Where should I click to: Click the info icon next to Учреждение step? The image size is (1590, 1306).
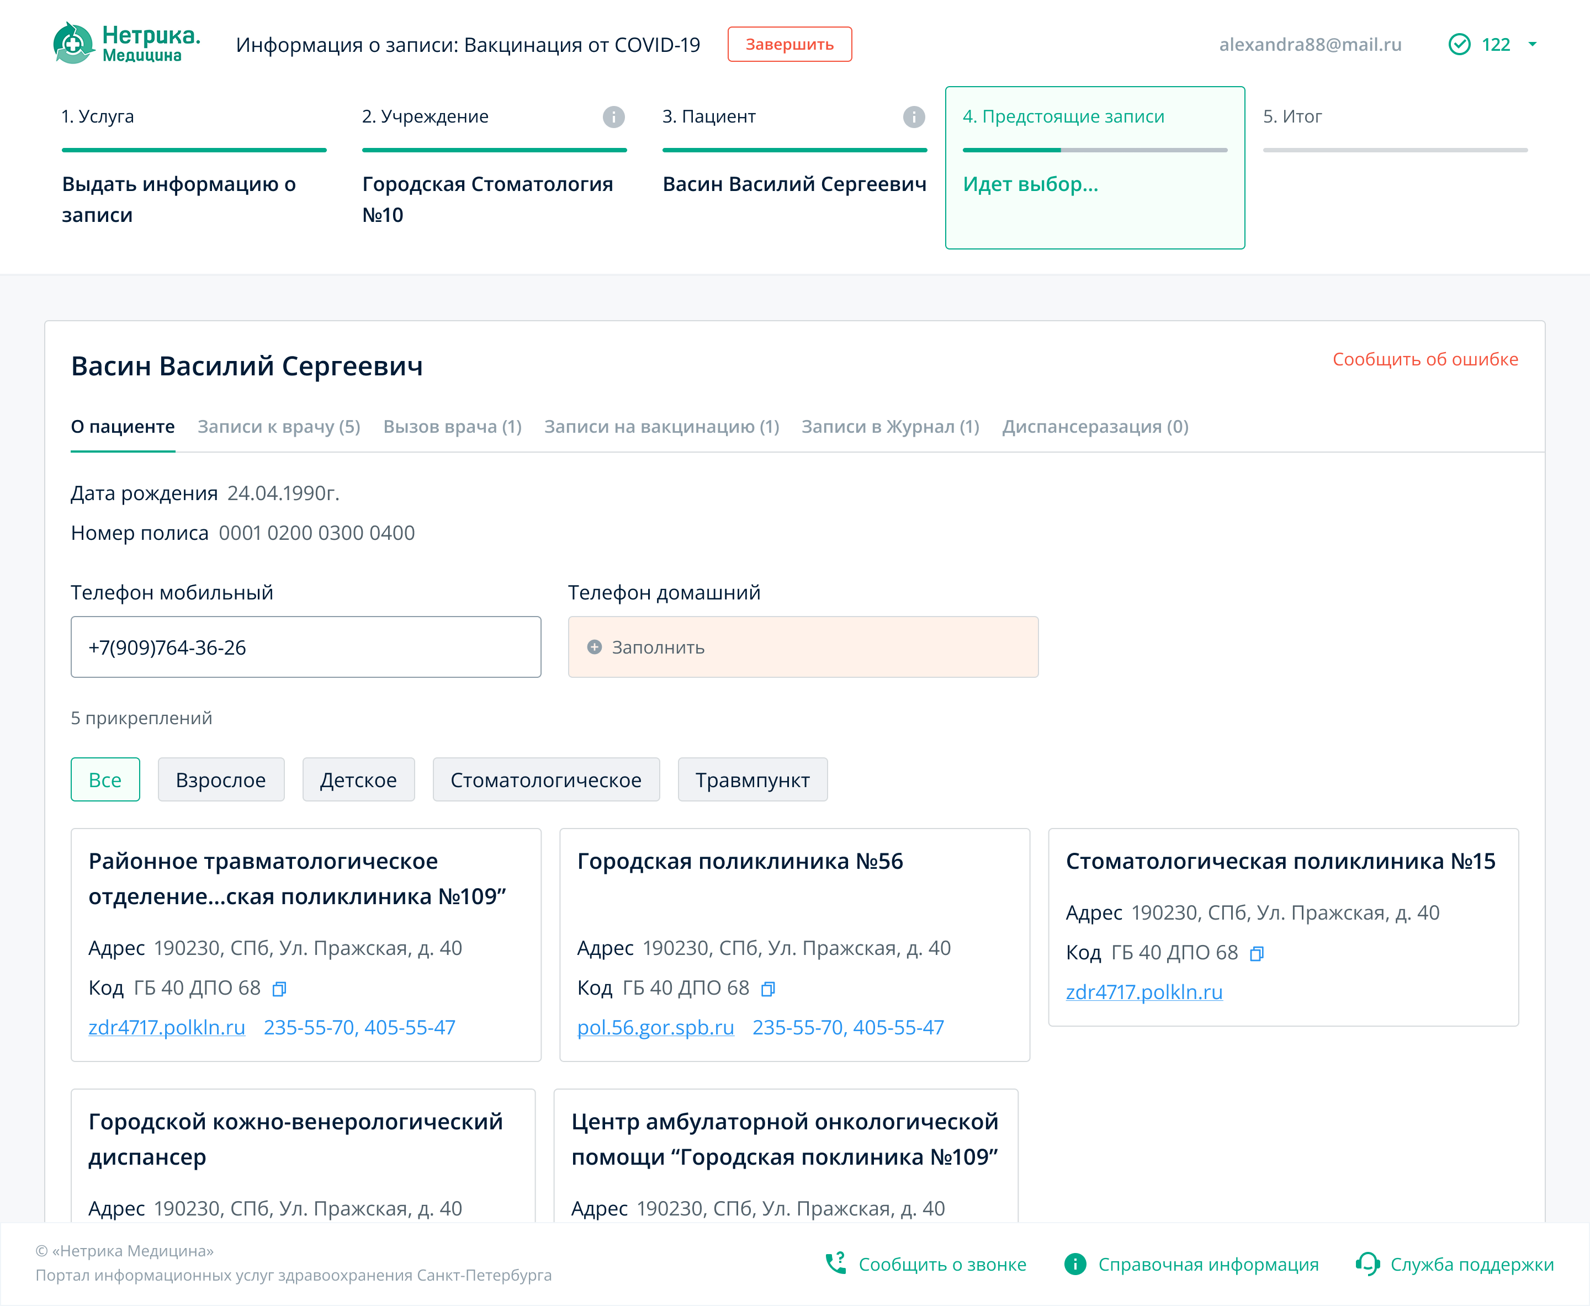click(x=613, y=116)
